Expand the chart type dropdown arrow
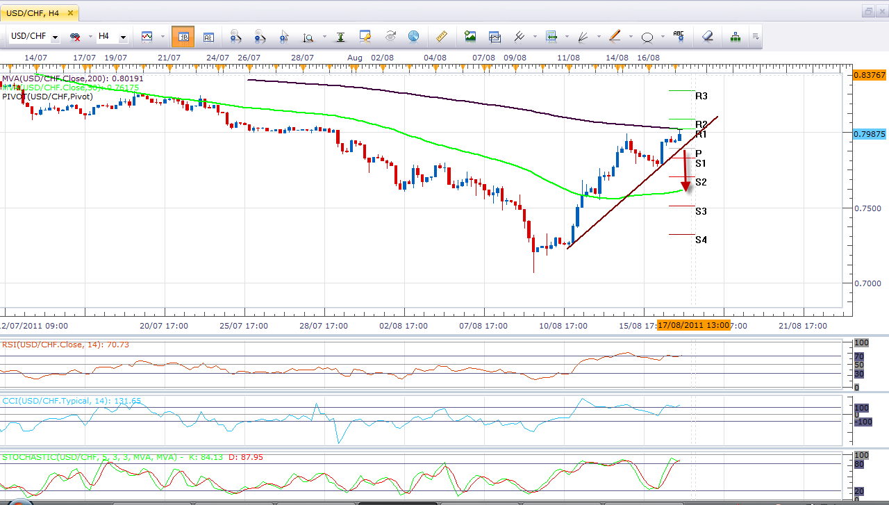889x505 pixels. pos(163,36)
